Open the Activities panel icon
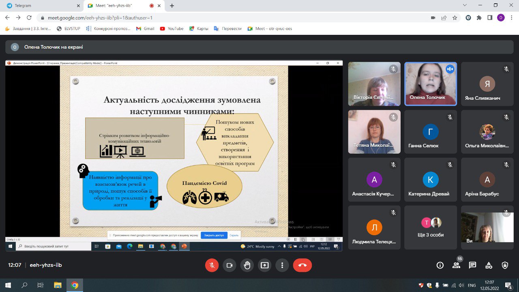 click(x=489, y=265)
